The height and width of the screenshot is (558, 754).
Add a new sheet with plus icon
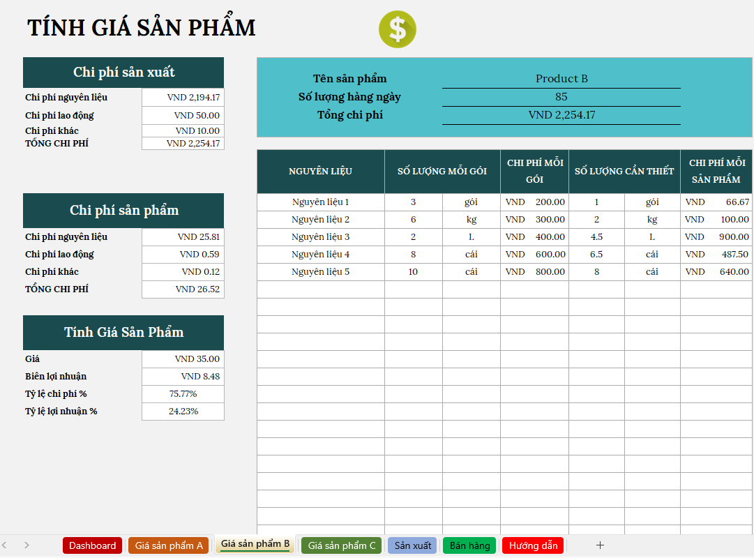[600, 545]
